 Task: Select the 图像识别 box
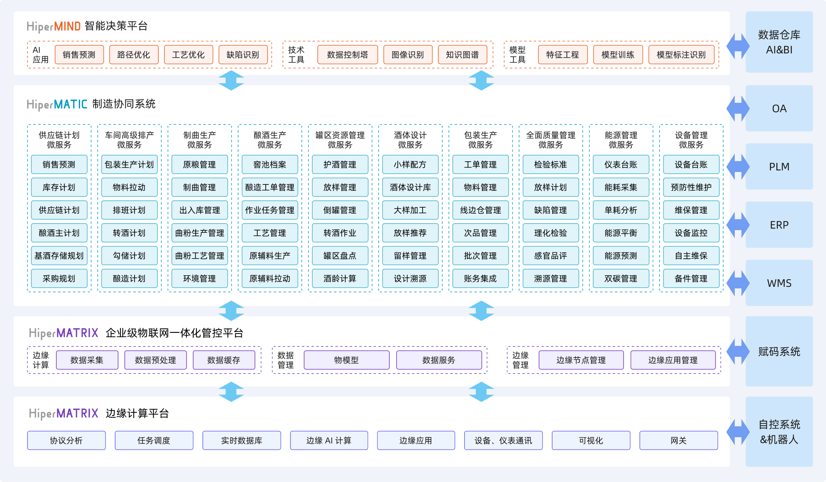pos(408,55)
